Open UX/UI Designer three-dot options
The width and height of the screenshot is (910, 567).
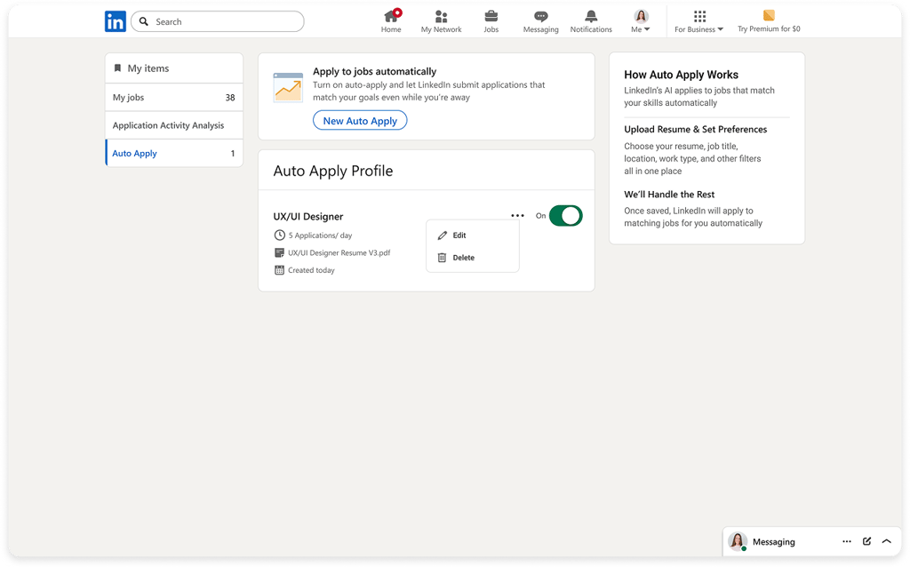click(x=518, y=215)
